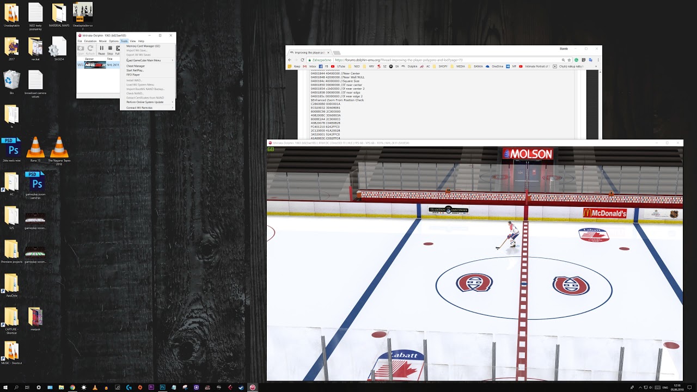Image resolution: width=697 pixels, height=392 pixels.
Task: Select Memory Card Manager (GC) menu entry
Action: point(143,46)
